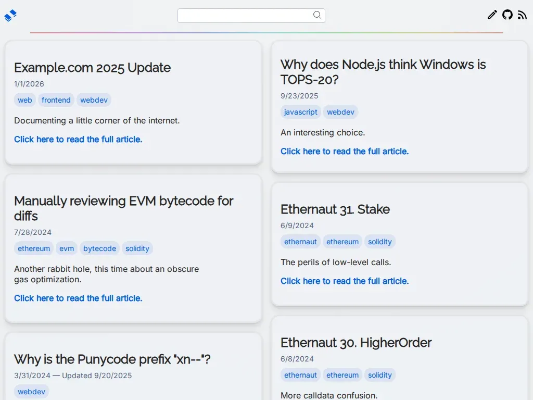Open 'Why does Node.js think Windows is TOPS-20?' title
Screen dimensions: 533x400
[383, 72]
